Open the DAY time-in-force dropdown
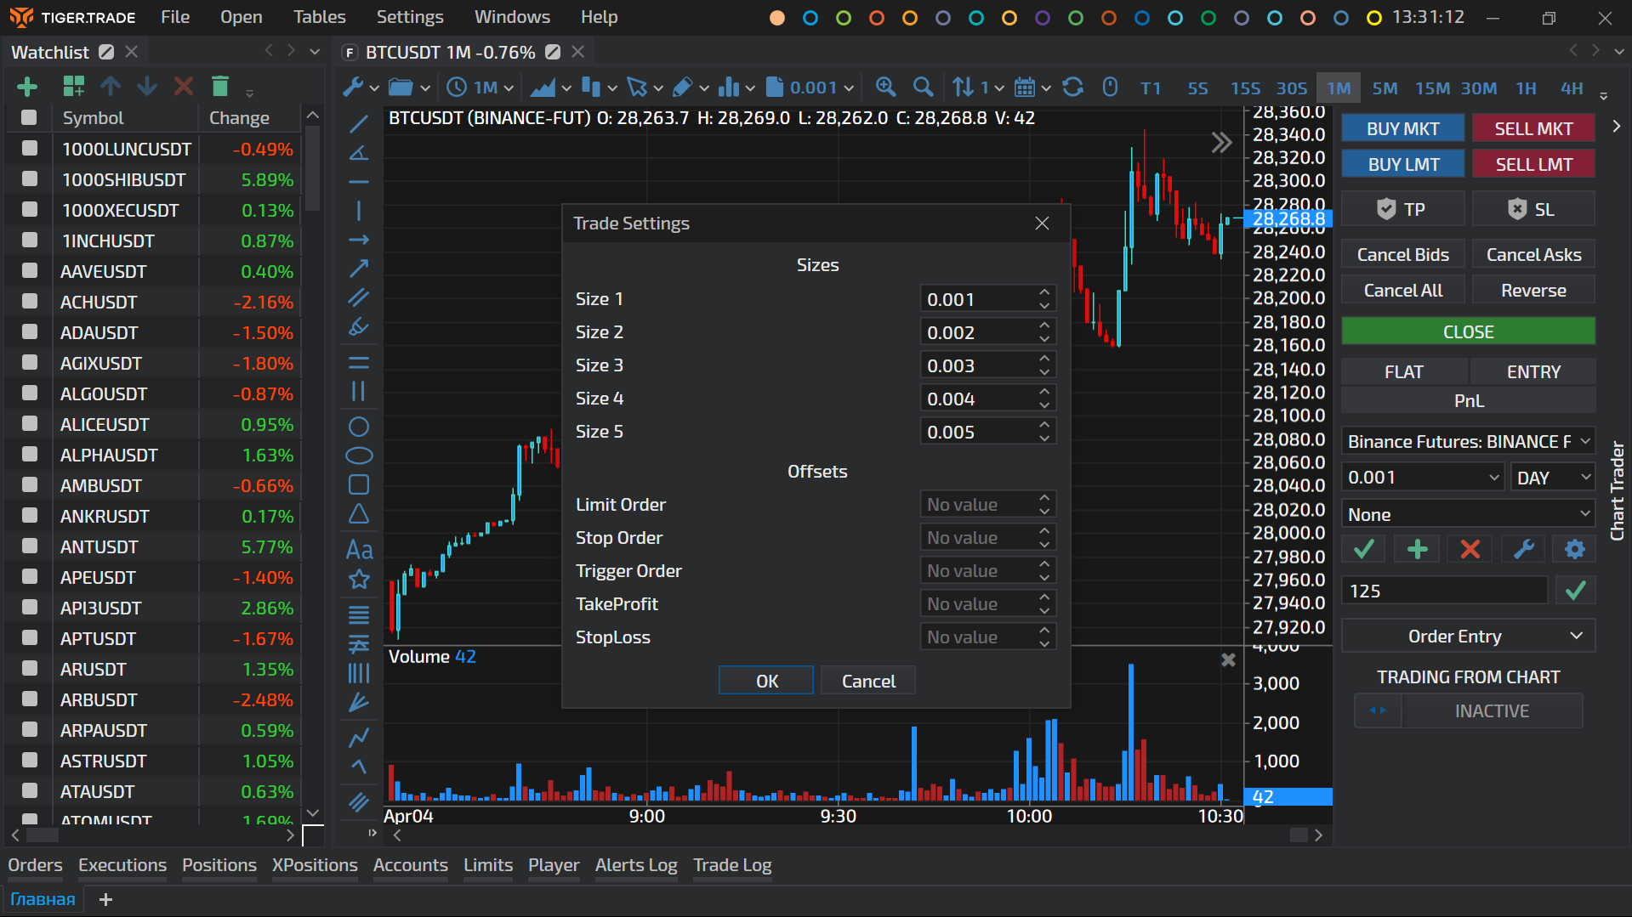The width and height of the screenshot is (1632, 917). 1553,478
